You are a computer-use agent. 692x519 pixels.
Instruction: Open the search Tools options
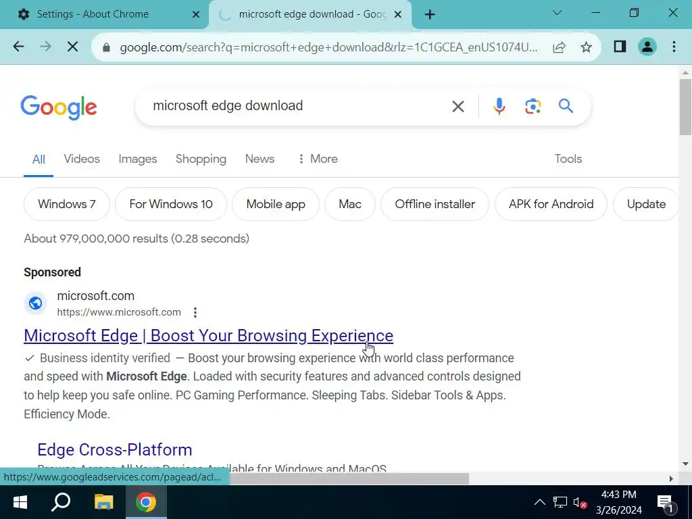click(x=568, y=159)
